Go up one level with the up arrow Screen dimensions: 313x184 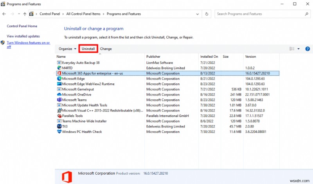click(25, 14)
